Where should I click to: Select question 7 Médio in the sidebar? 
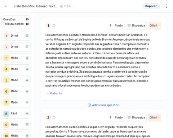(16, 102)
